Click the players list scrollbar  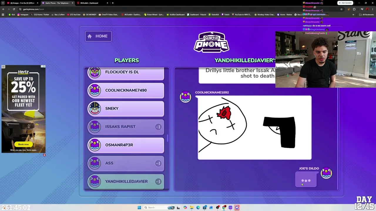(167, 138)
